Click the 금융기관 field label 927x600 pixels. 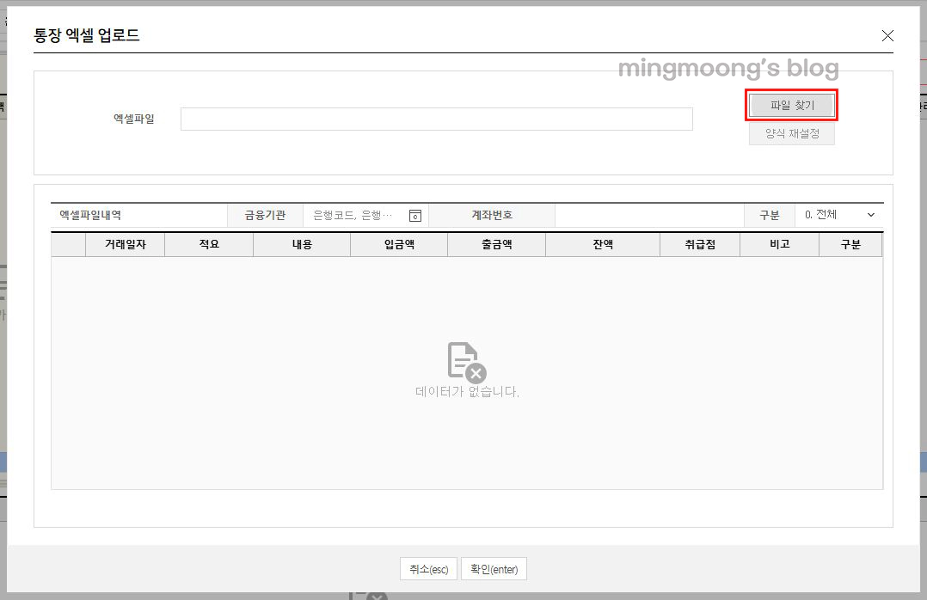coord(265,215)
